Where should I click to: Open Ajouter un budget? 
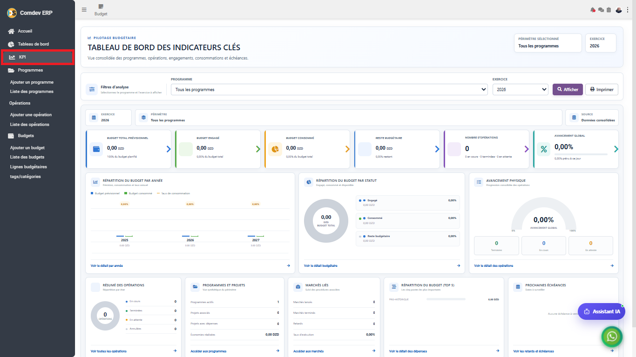tap(27, 148)
